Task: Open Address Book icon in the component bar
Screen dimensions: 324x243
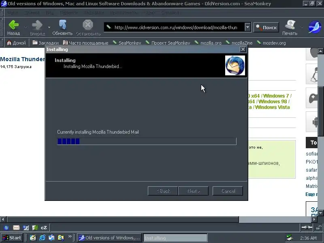Action: (35, 228)
